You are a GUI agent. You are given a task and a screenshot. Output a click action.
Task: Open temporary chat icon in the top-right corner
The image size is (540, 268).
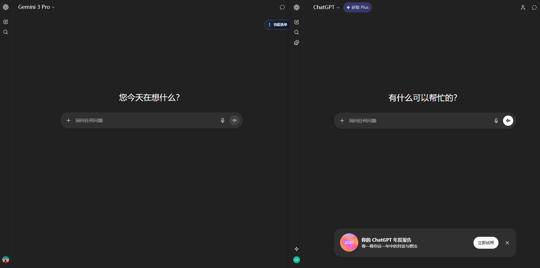pyautogui.click(x=534, y=7)
